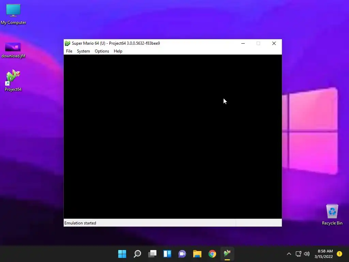
Task: Click the 'Emulation started' status text
Action: point(80,223)
